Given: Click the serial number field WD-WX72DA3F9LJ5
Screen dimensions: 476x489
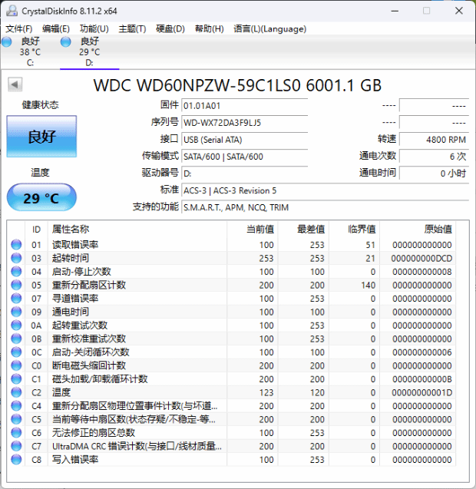Looking at the screenshot, I should click(x=245, y=122).
